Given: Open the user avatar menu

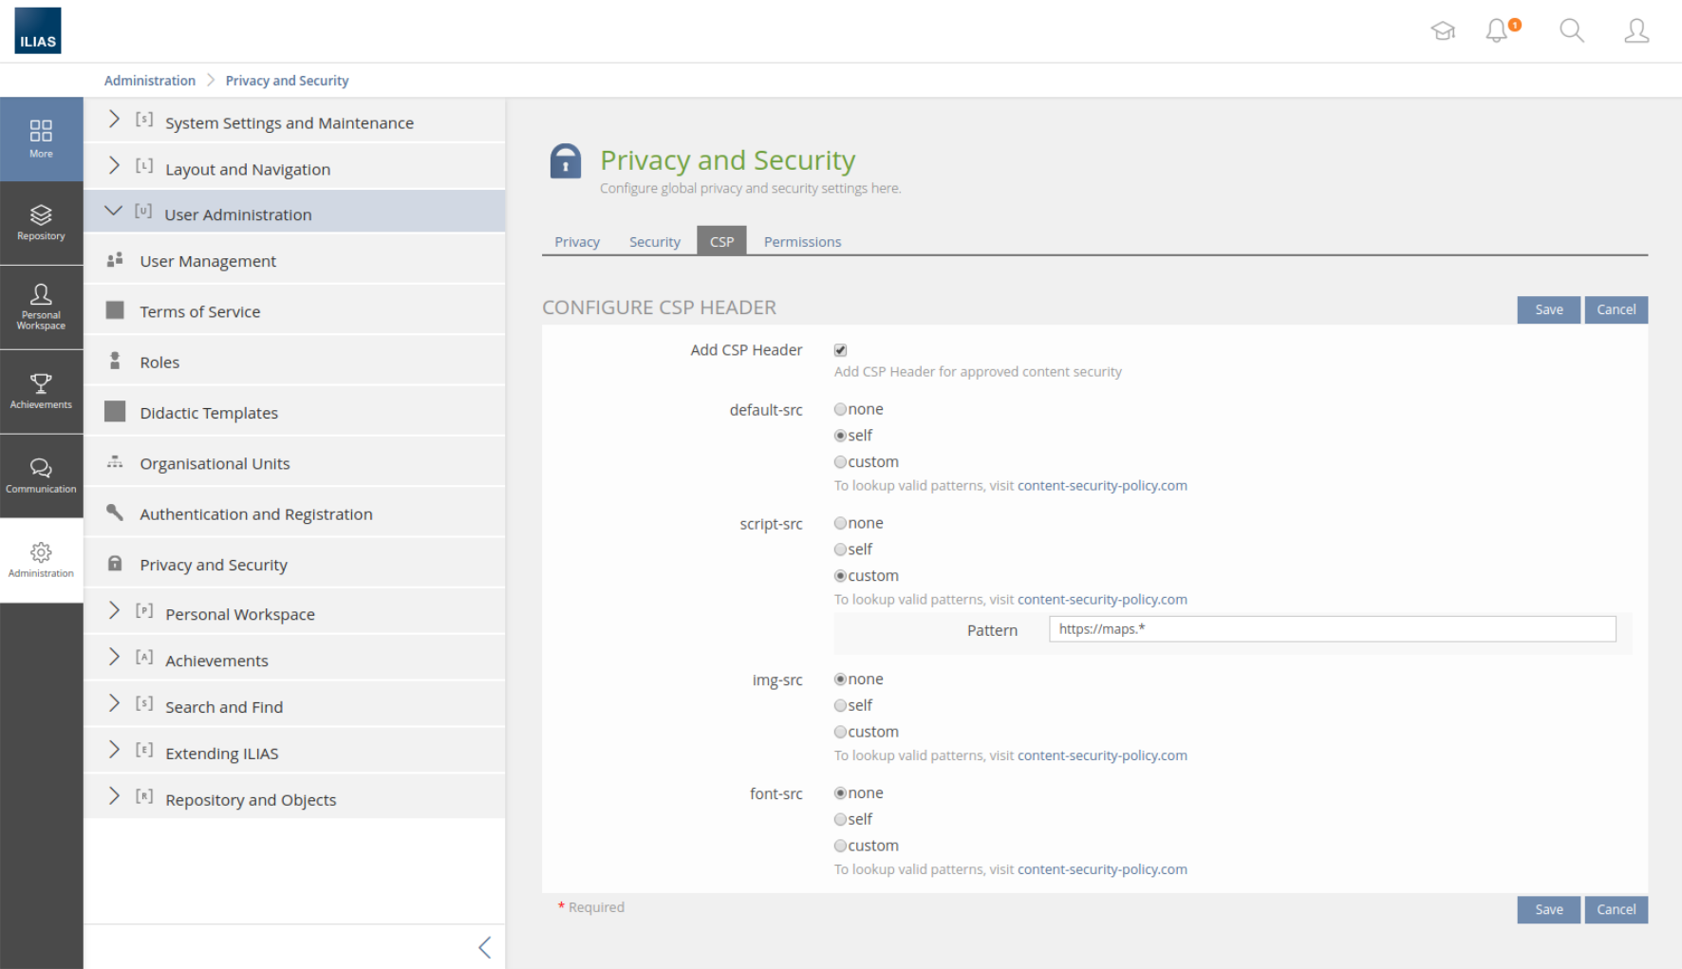Looking at the screenshot, I should [1636, 31].
